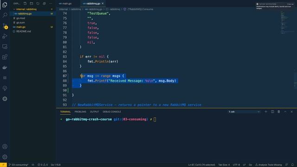Open the Extensions view
297x167 pixels.
5,57
